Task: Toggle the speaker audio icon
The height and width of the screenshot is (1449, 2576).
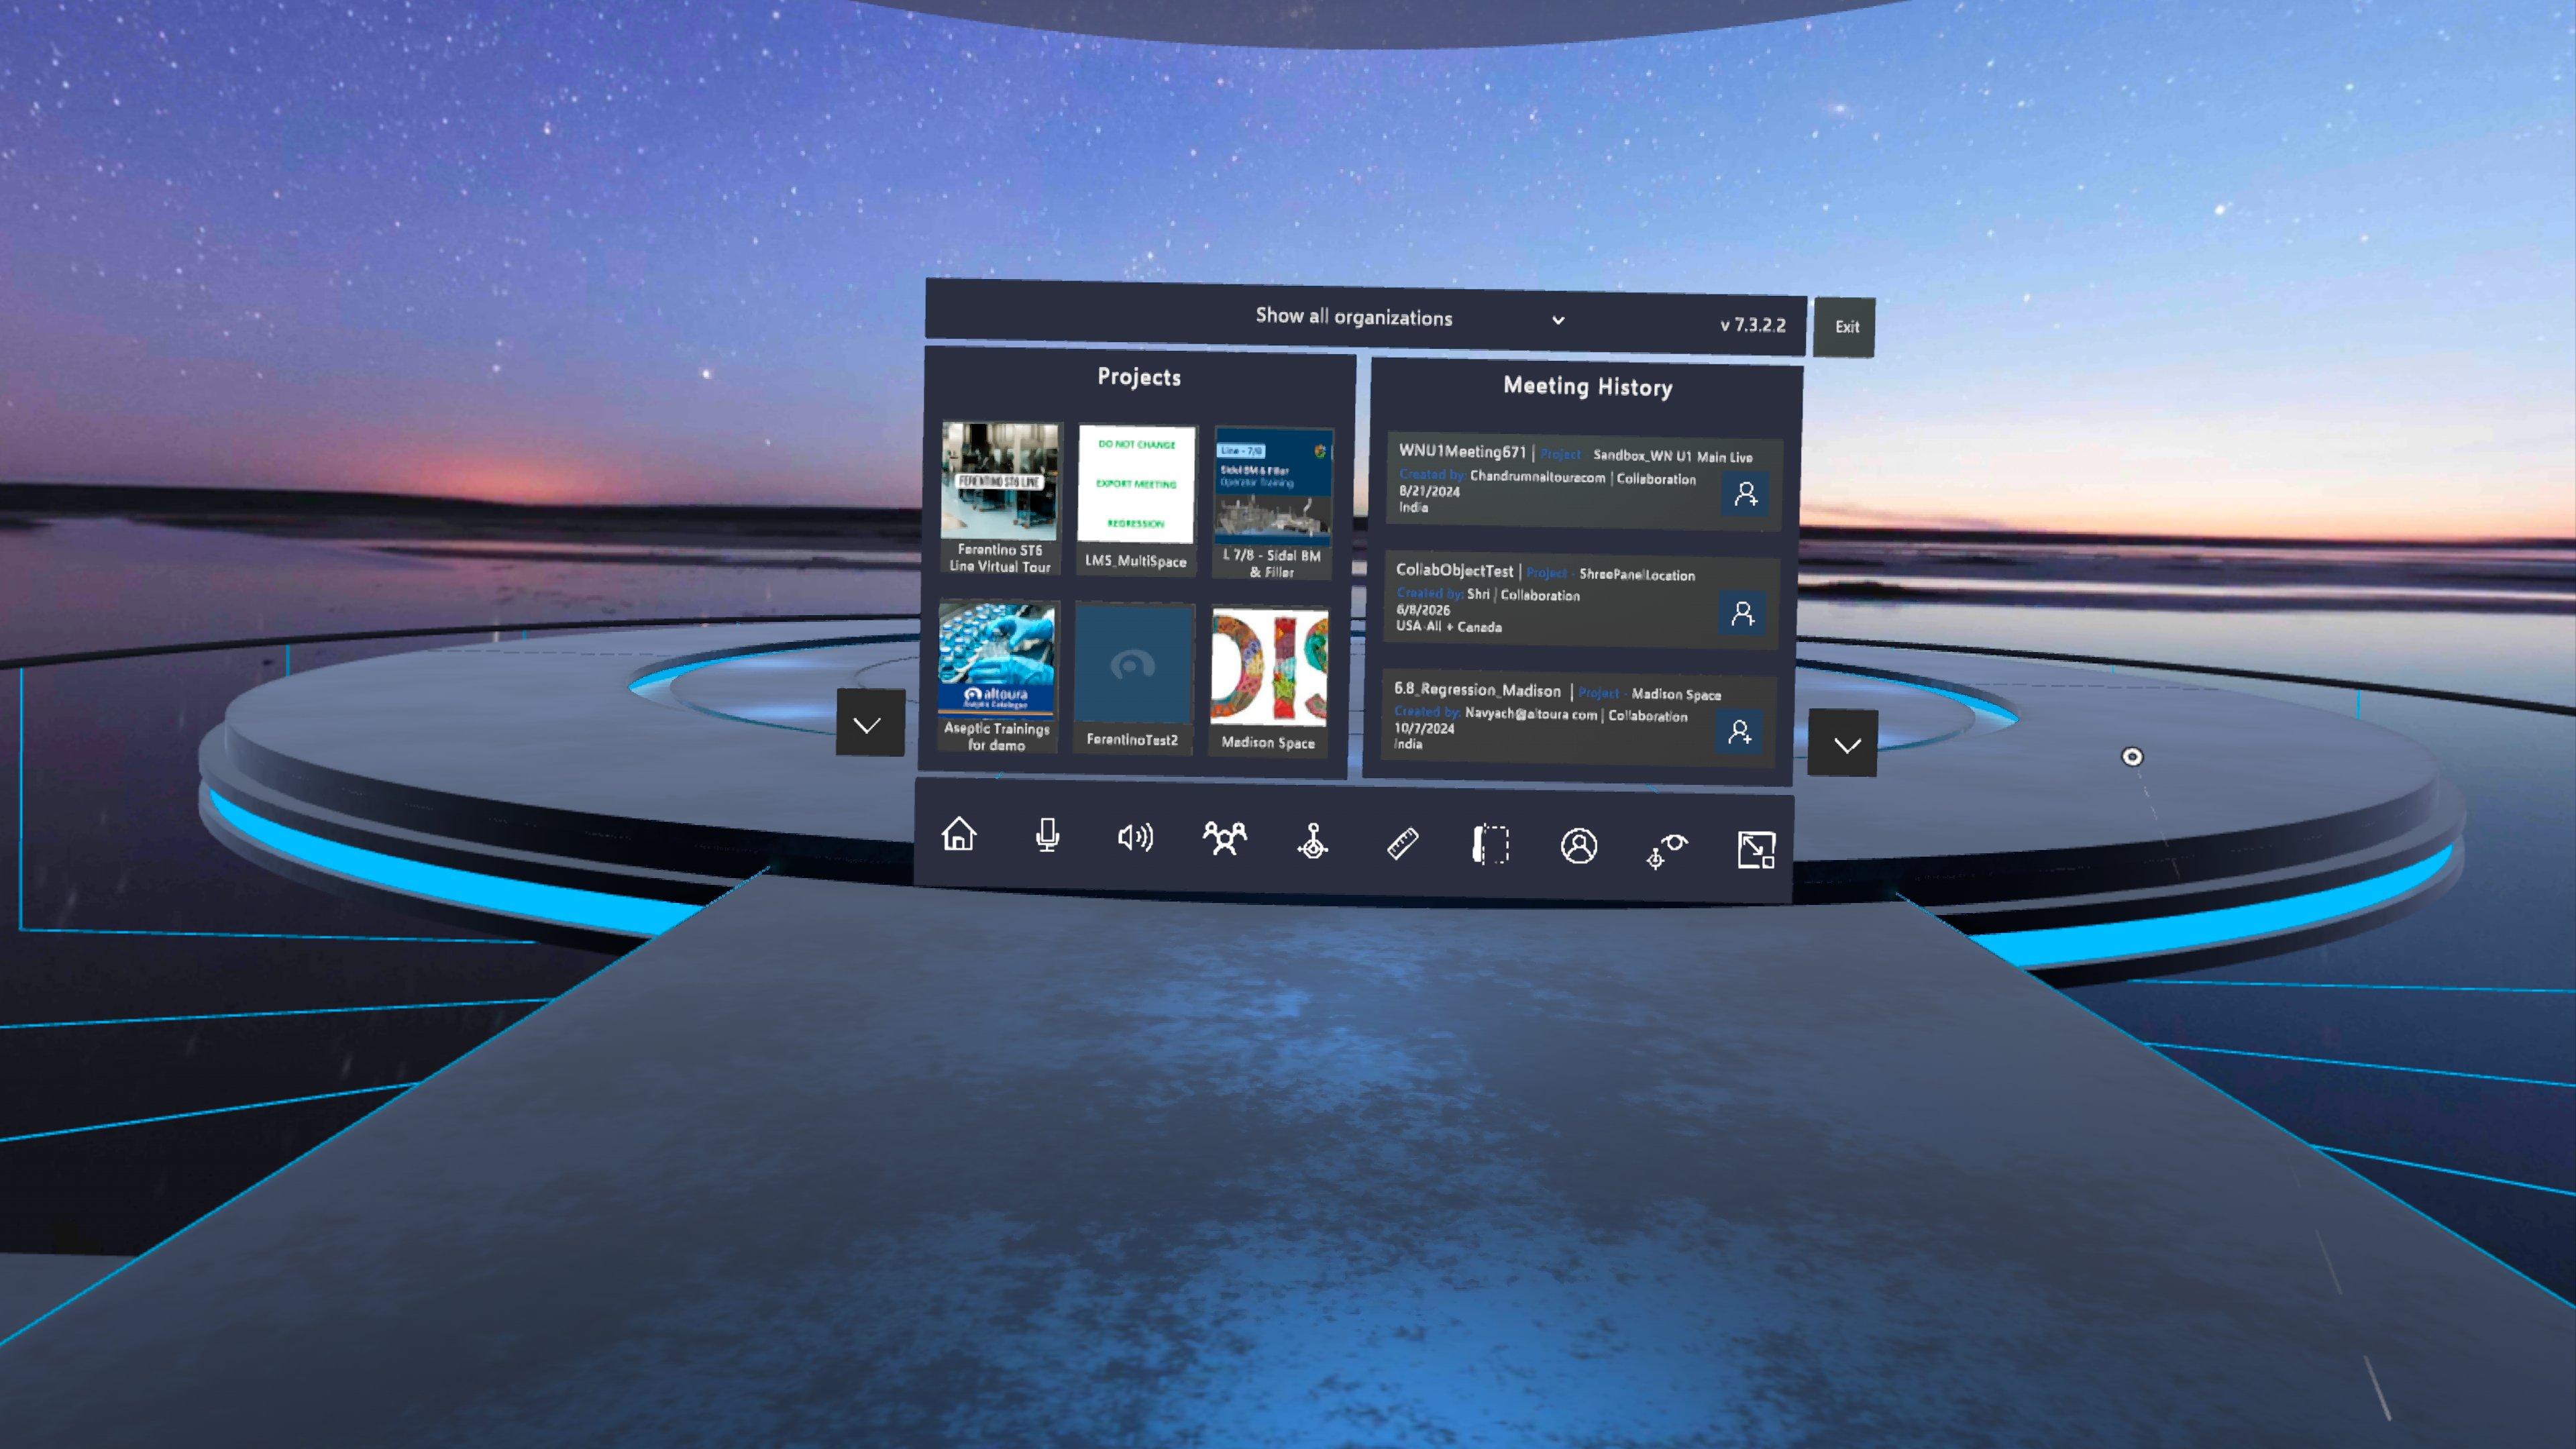Action: pyautogui.click(x=1135, y=837)
